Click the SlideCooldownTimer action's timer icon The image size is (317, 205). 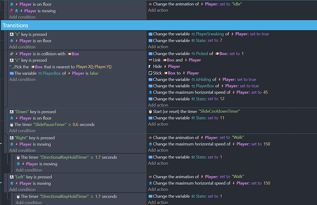pos(150,112)
